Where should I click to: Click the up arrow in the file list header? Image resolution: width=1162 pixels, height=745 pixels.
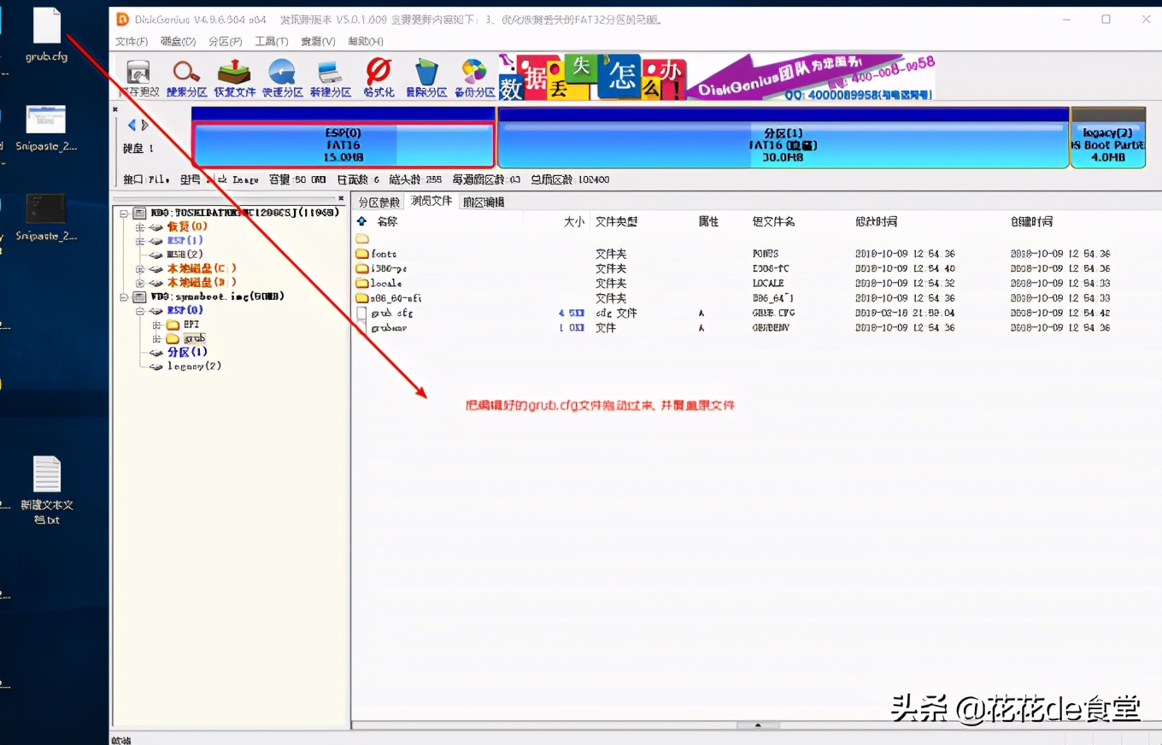point(361,221)
